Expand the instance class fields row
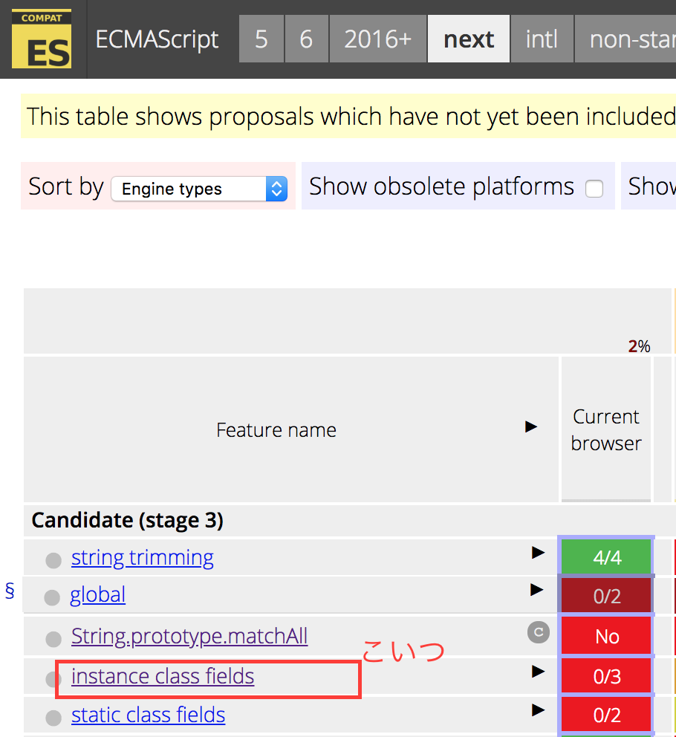The height and width of the screenshot is (737, 676). [537, 670]
